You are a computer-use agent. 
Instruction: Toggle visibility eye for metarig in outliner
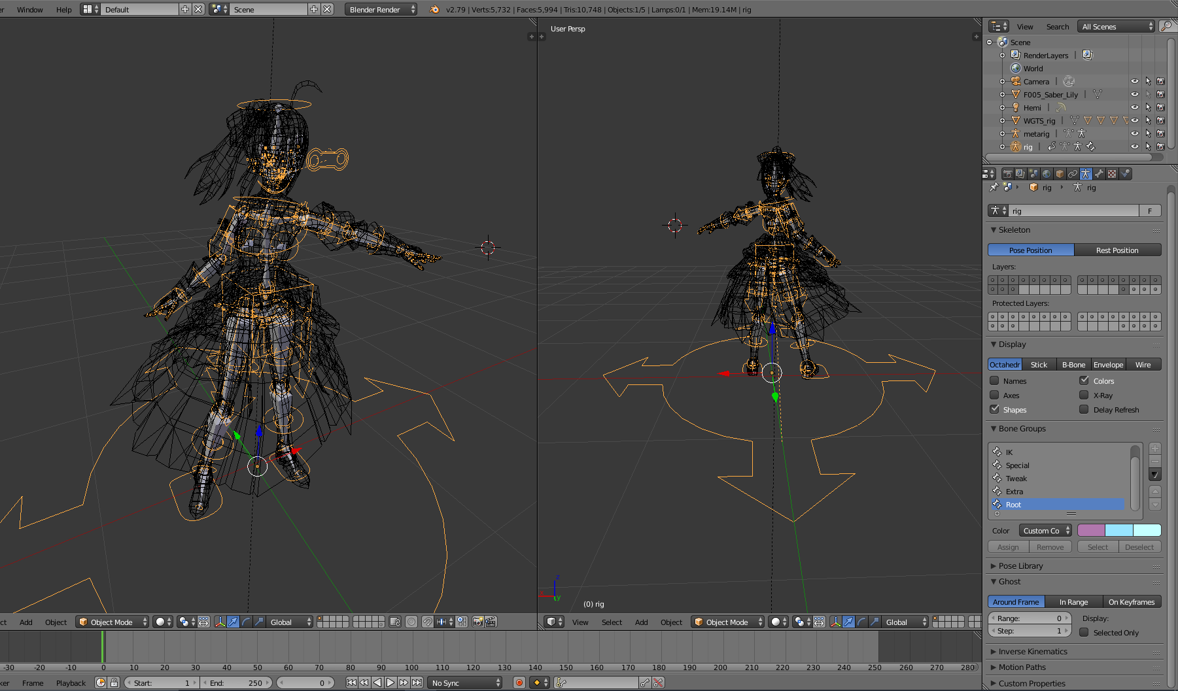[1135, 133]
